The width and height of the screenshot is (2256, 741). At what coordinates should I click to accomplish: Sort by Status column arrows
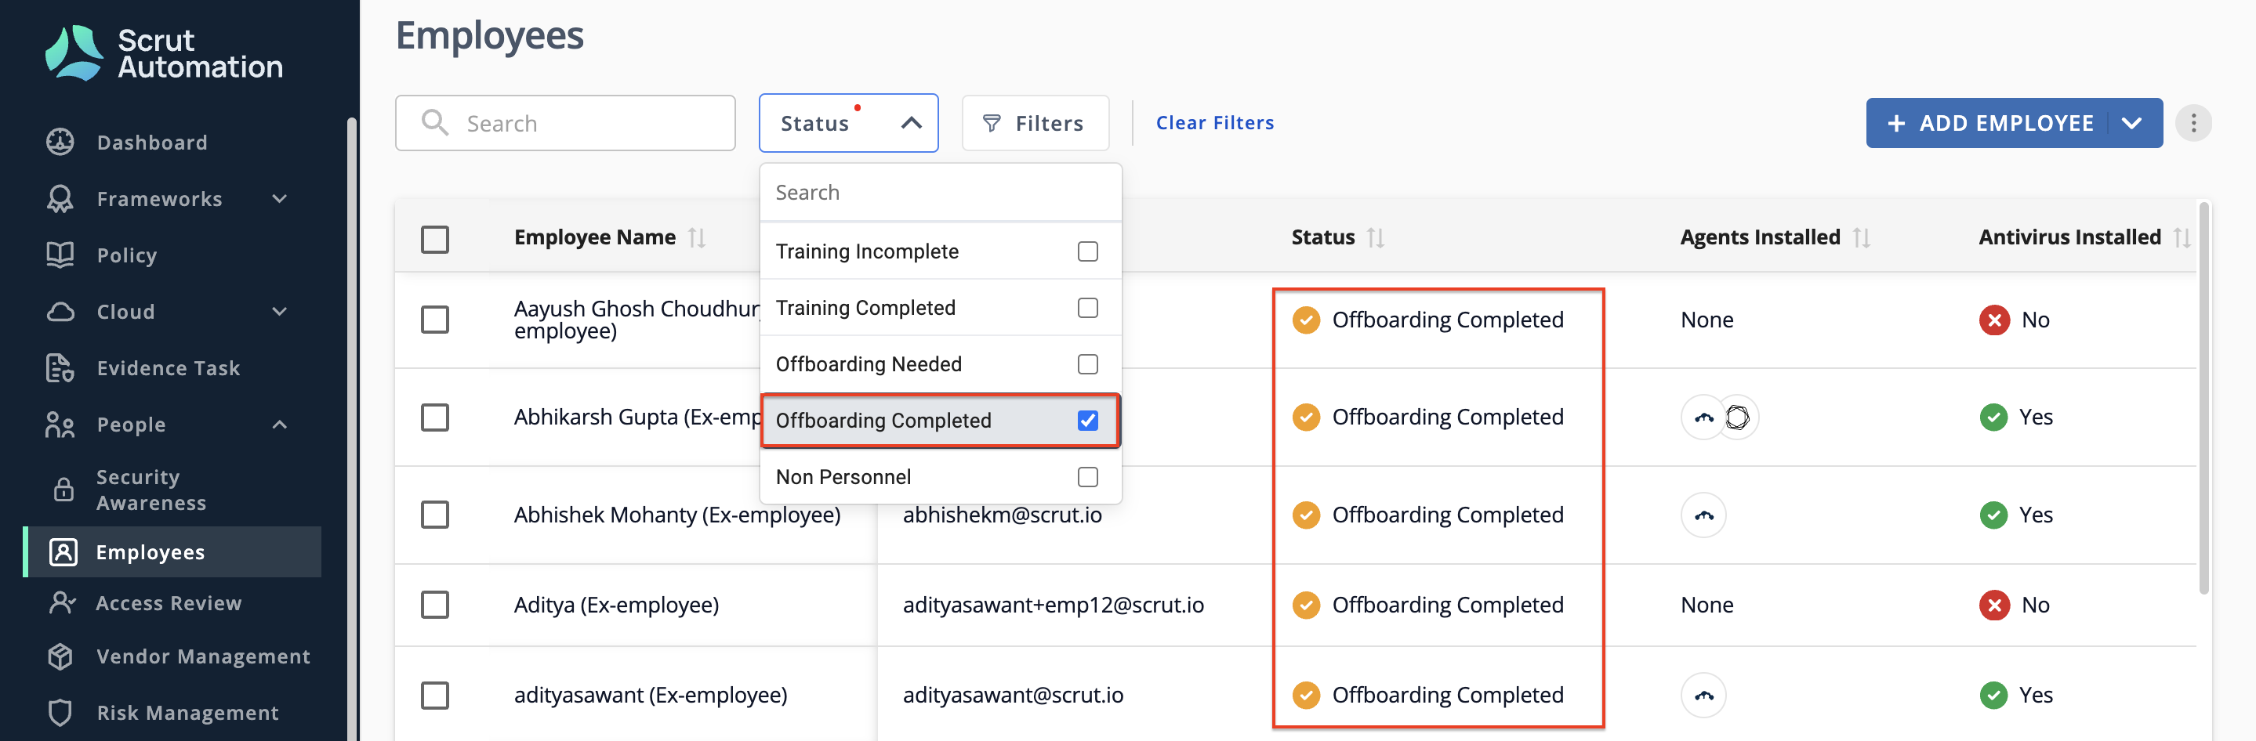(1376, 237)
